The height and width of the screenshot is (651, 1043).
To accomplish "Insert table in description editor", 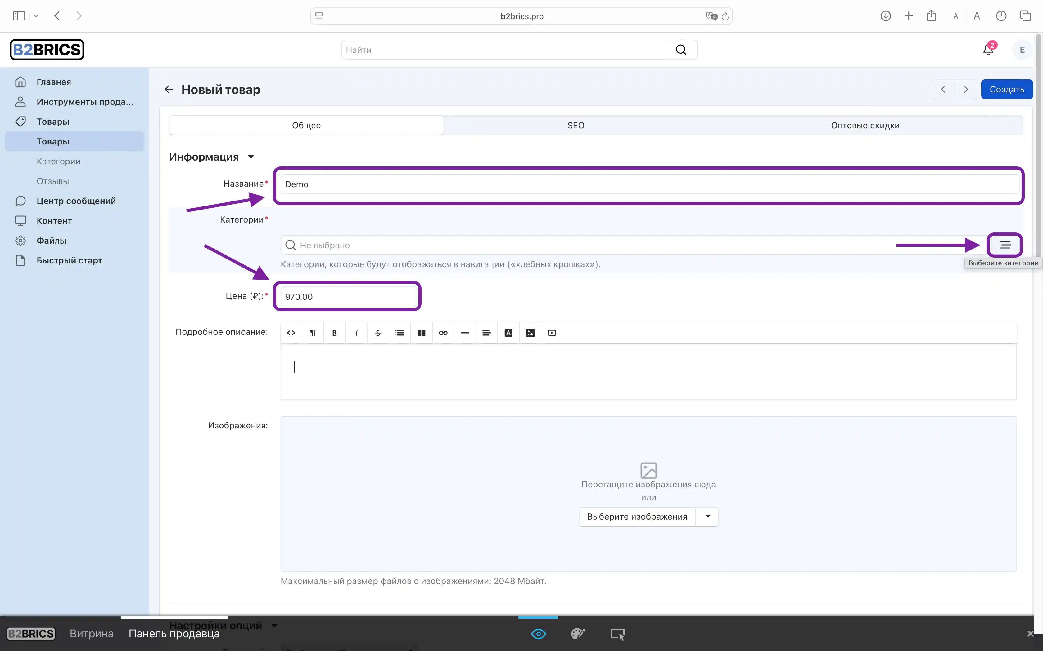I will pos(422,333).
